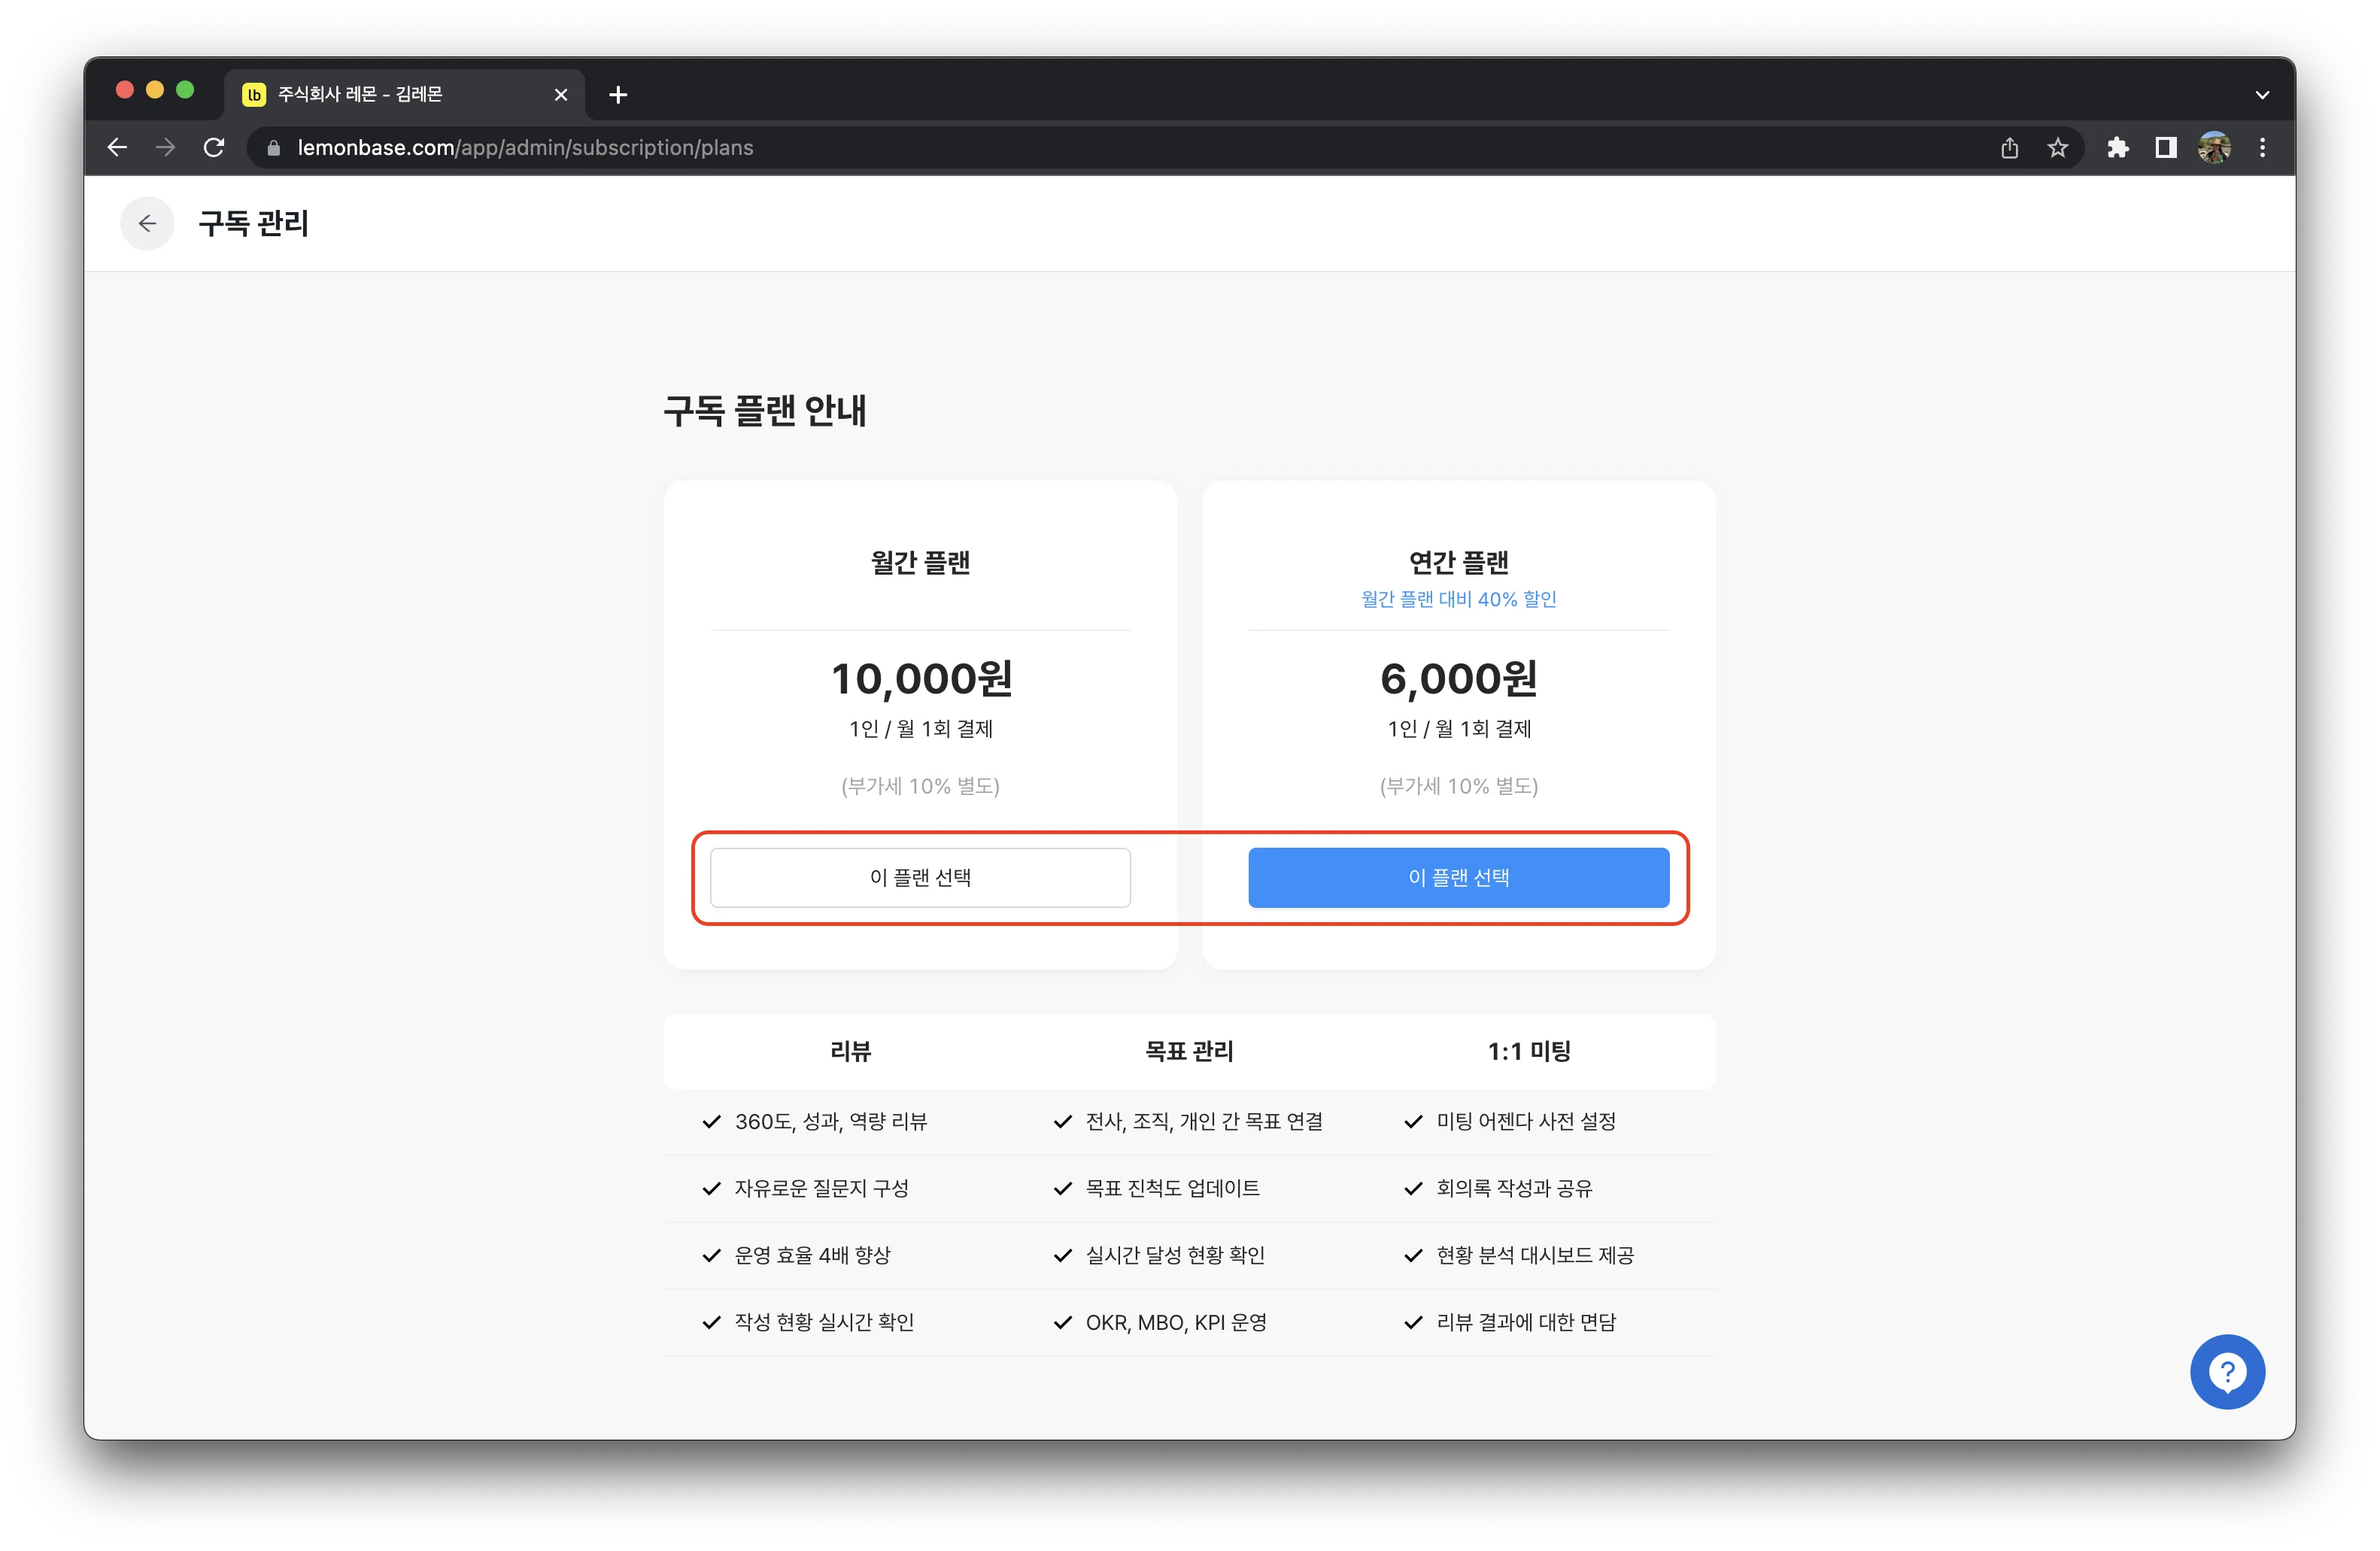The width and height of the screenshot is (2380, 1551).
Task: Click the 구독 플랜 안내 heading
Action: [x=765, y=411]
